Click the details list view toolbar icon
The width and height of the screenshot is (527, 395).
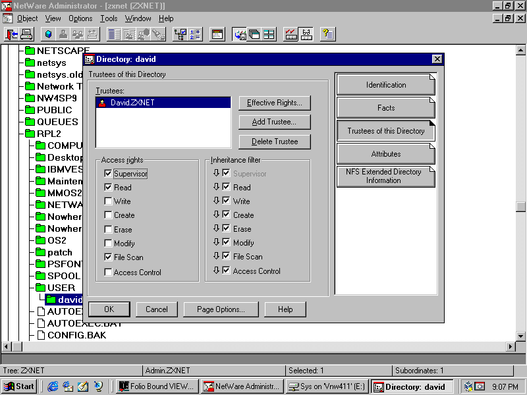pyautogui.click(x=115, y=34)
